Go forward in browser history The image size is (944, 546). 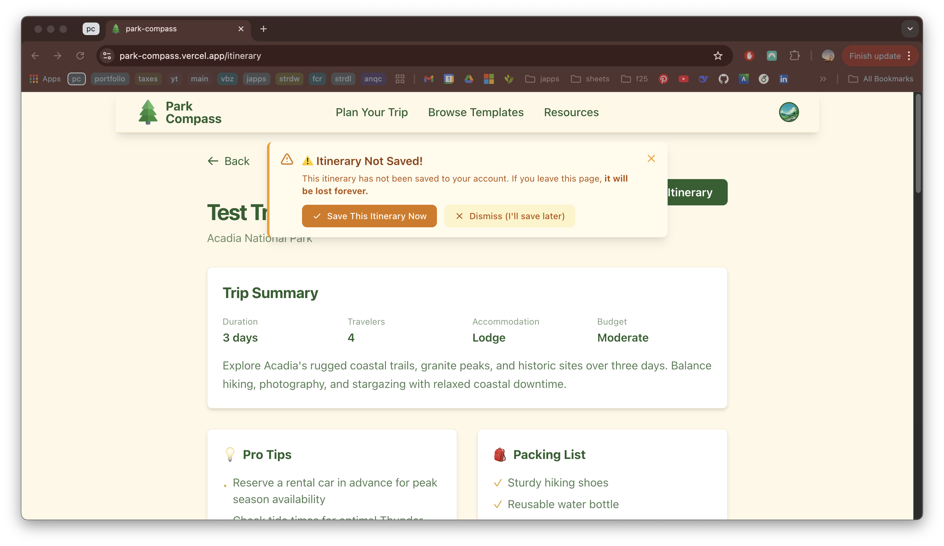[x=57, y=56]
